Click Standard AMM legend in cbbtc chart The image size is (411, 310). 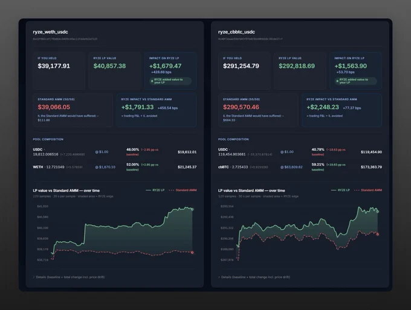click(368, 190)
